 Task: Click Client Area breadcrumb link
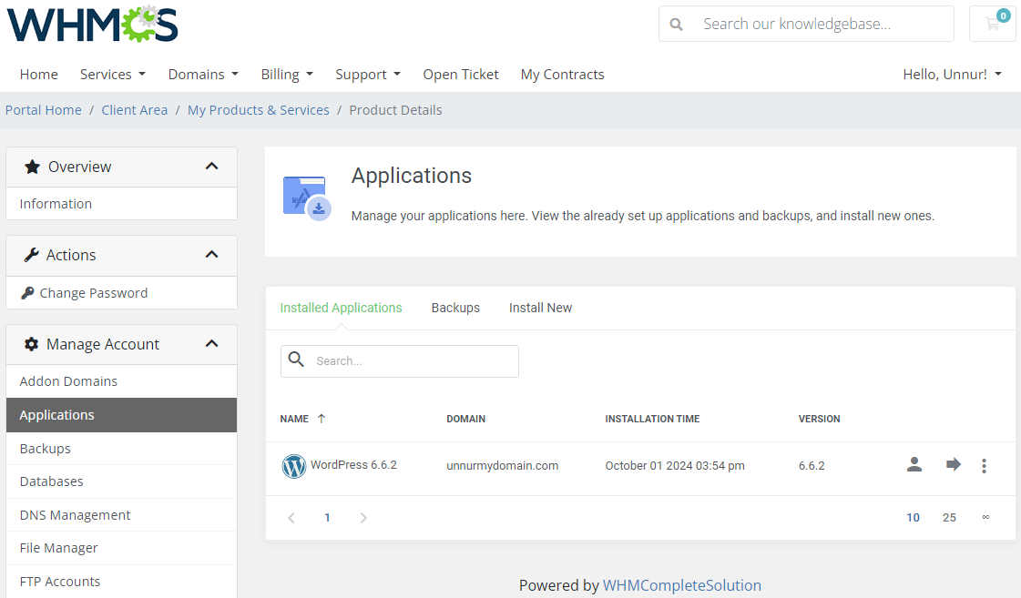pos(135,111)
